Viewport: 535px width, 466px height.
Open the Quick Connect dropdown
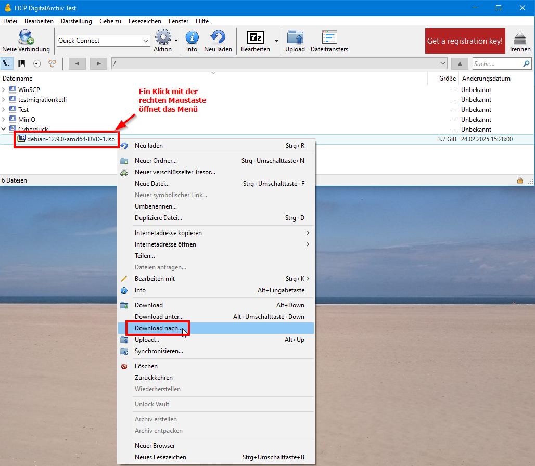click(x=146, y=41)
